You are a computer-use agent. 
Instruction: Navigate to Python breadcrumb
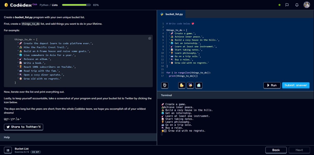click(44, 5)
